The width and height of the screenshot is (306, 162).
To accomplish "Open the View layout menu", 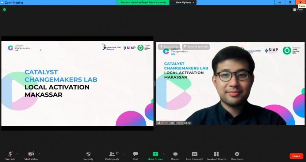I will click(x=298, y=9).
